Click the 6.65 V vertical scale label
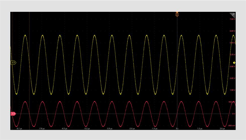The image size is (246, 140). click(232, 31)
